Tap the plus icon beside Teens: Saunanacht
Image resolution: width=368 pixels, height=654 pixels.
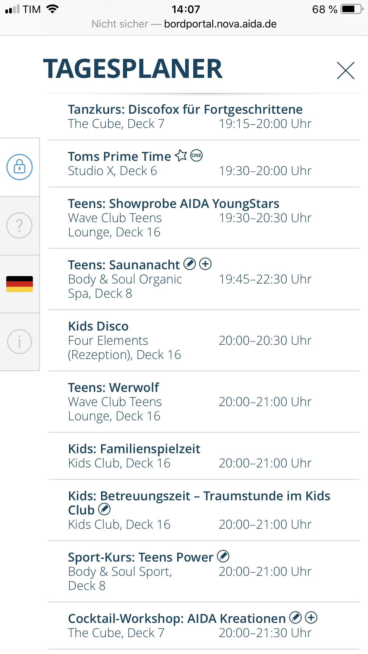(x=205, y=264)
